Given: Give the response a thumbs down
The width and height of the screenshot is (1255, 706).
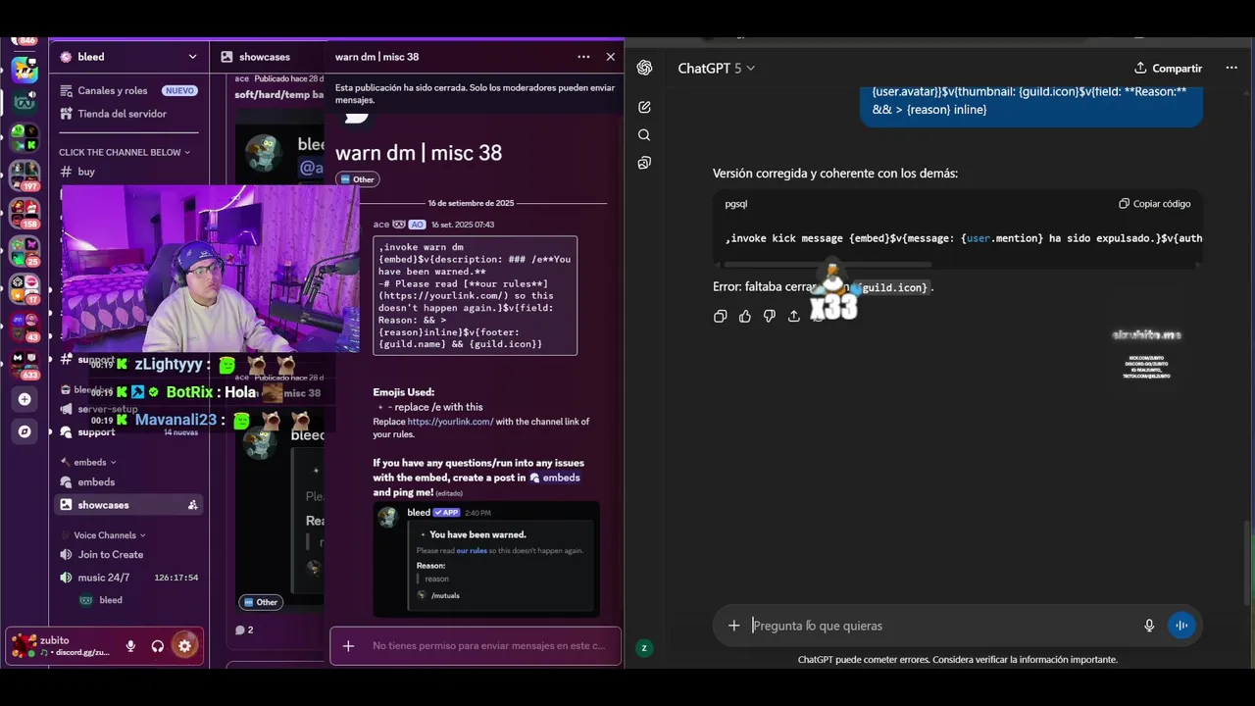Looking at the screenshot, I should pos(770,316).
